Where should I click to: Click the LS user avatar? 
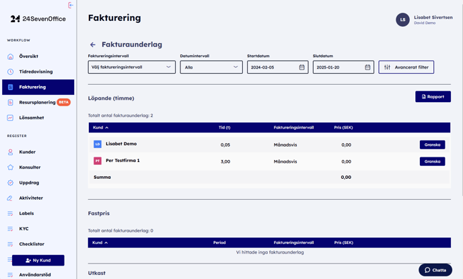coord(402,20)
